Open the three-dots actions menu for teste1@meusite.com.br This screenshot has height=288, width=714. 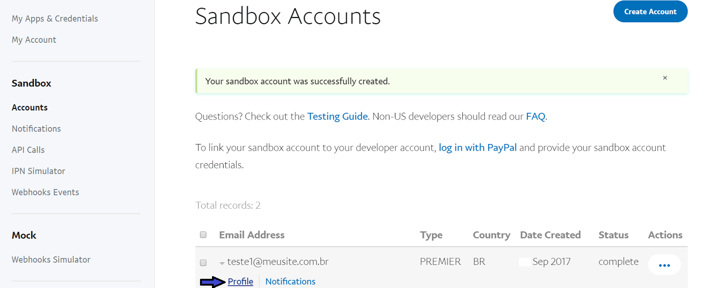point(664,265)
